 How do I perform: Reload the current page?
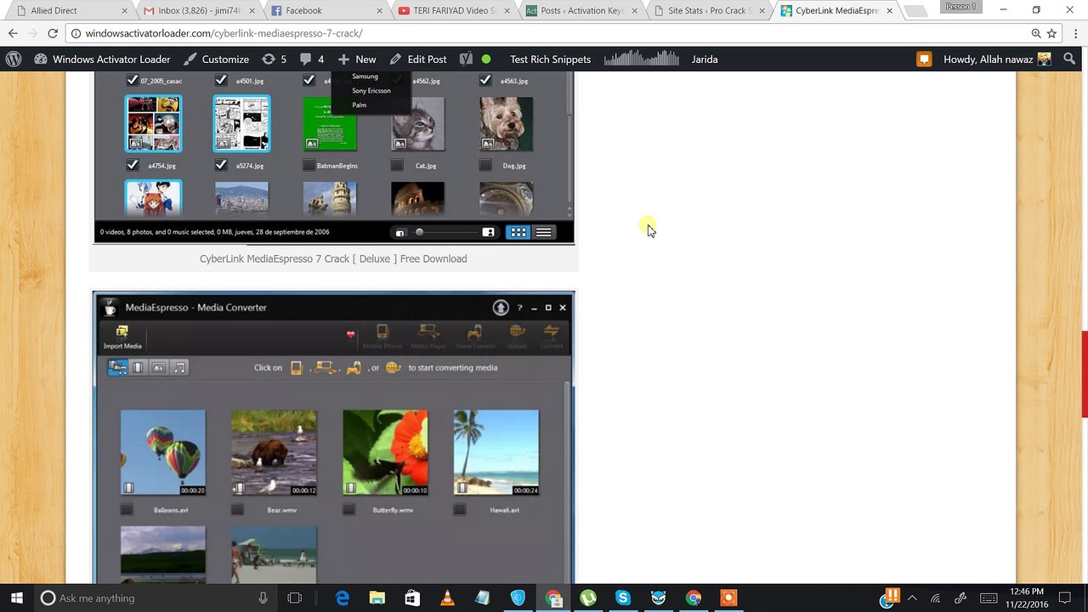(x=53, y=33)
